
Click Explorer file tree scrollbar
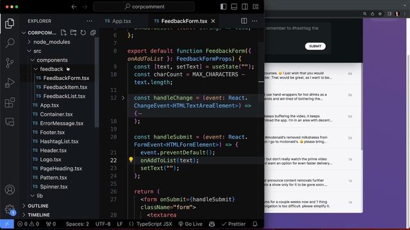tap(97, 82)
